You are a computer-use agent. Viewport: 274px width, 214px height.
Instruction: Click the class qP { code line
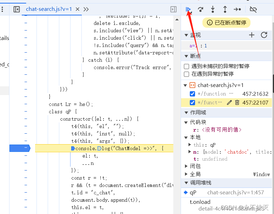(x=63, y=112)
